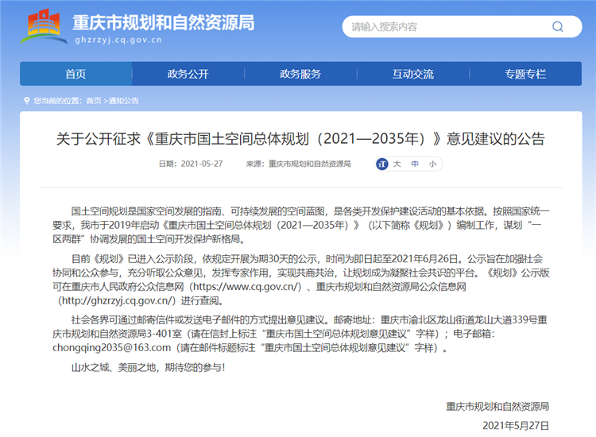
Task: Click the https://www.cq.gov.cn/ URL text
Action: pos(247,287)
